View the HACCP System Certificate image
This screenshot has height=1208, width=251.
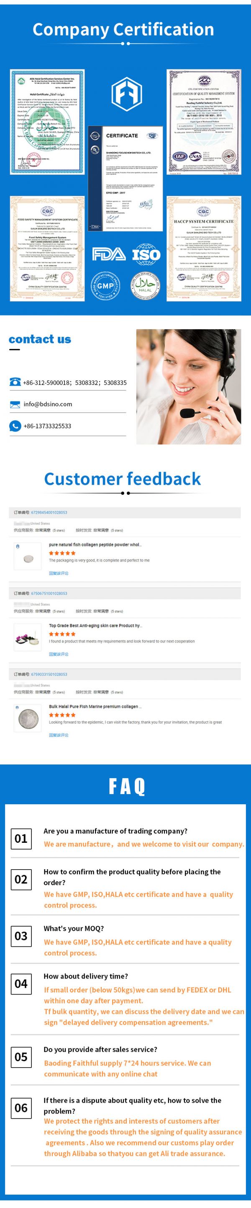tap(204, 249)
